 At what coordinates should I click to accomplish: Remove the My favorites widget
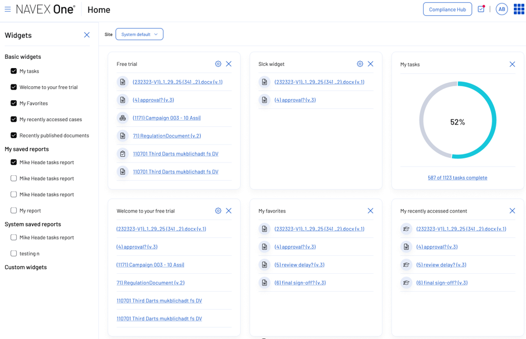(371, 211)
